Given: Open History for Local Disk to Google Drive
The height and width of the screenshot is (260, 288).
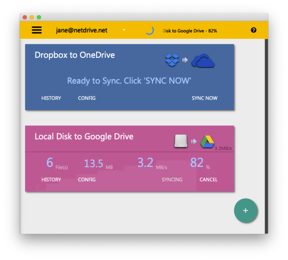Looking at the screenshot, I should pyautogui.click(x=51, y=180).
